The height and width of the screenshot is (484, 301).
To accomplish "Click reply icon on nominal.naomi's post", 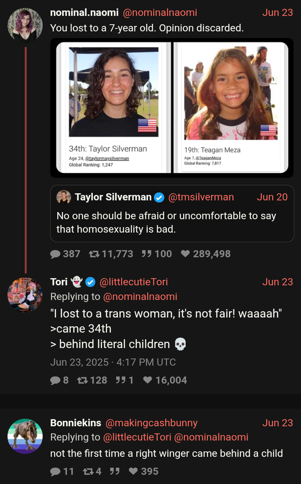I will point(55,254).
